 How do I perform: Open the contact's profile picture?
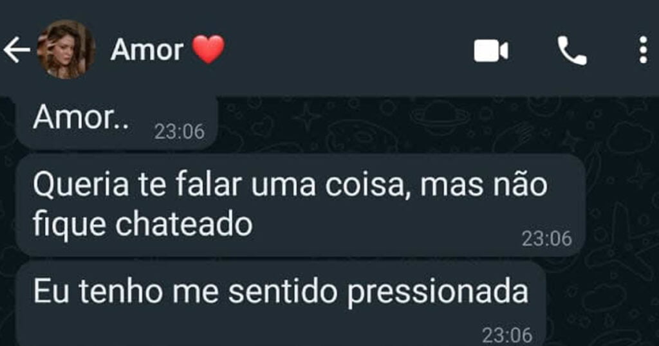[x=66, y=50]
